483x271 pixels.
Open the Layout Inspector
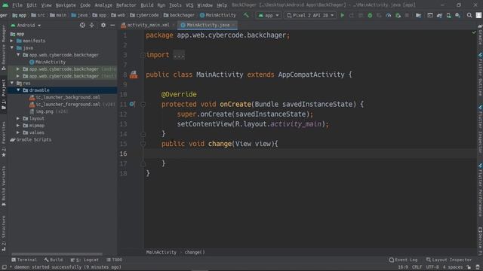[449, 260]
